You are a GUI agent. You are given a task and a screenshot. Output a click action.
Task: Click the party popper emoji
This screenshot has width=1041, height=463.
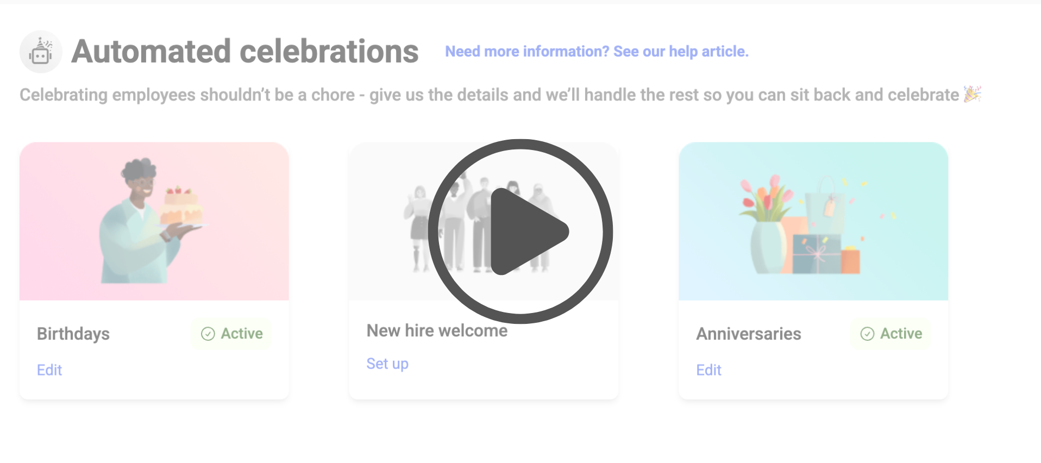(972, 94)
